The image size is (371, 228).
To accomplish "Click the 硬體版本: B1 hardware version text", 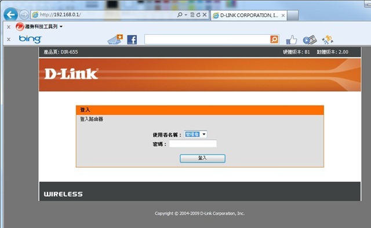I will pos(296,52).
